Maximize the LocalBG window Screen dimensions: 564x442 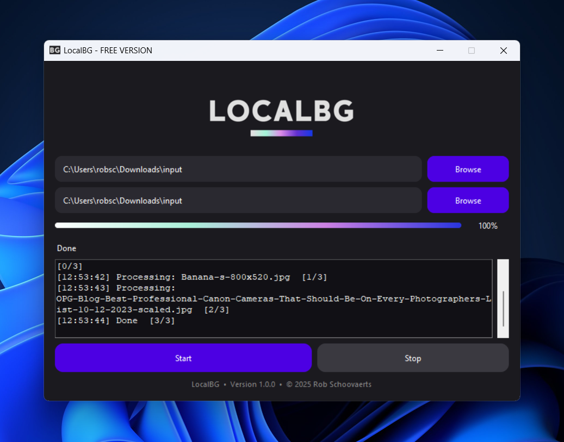pos(472,51)
